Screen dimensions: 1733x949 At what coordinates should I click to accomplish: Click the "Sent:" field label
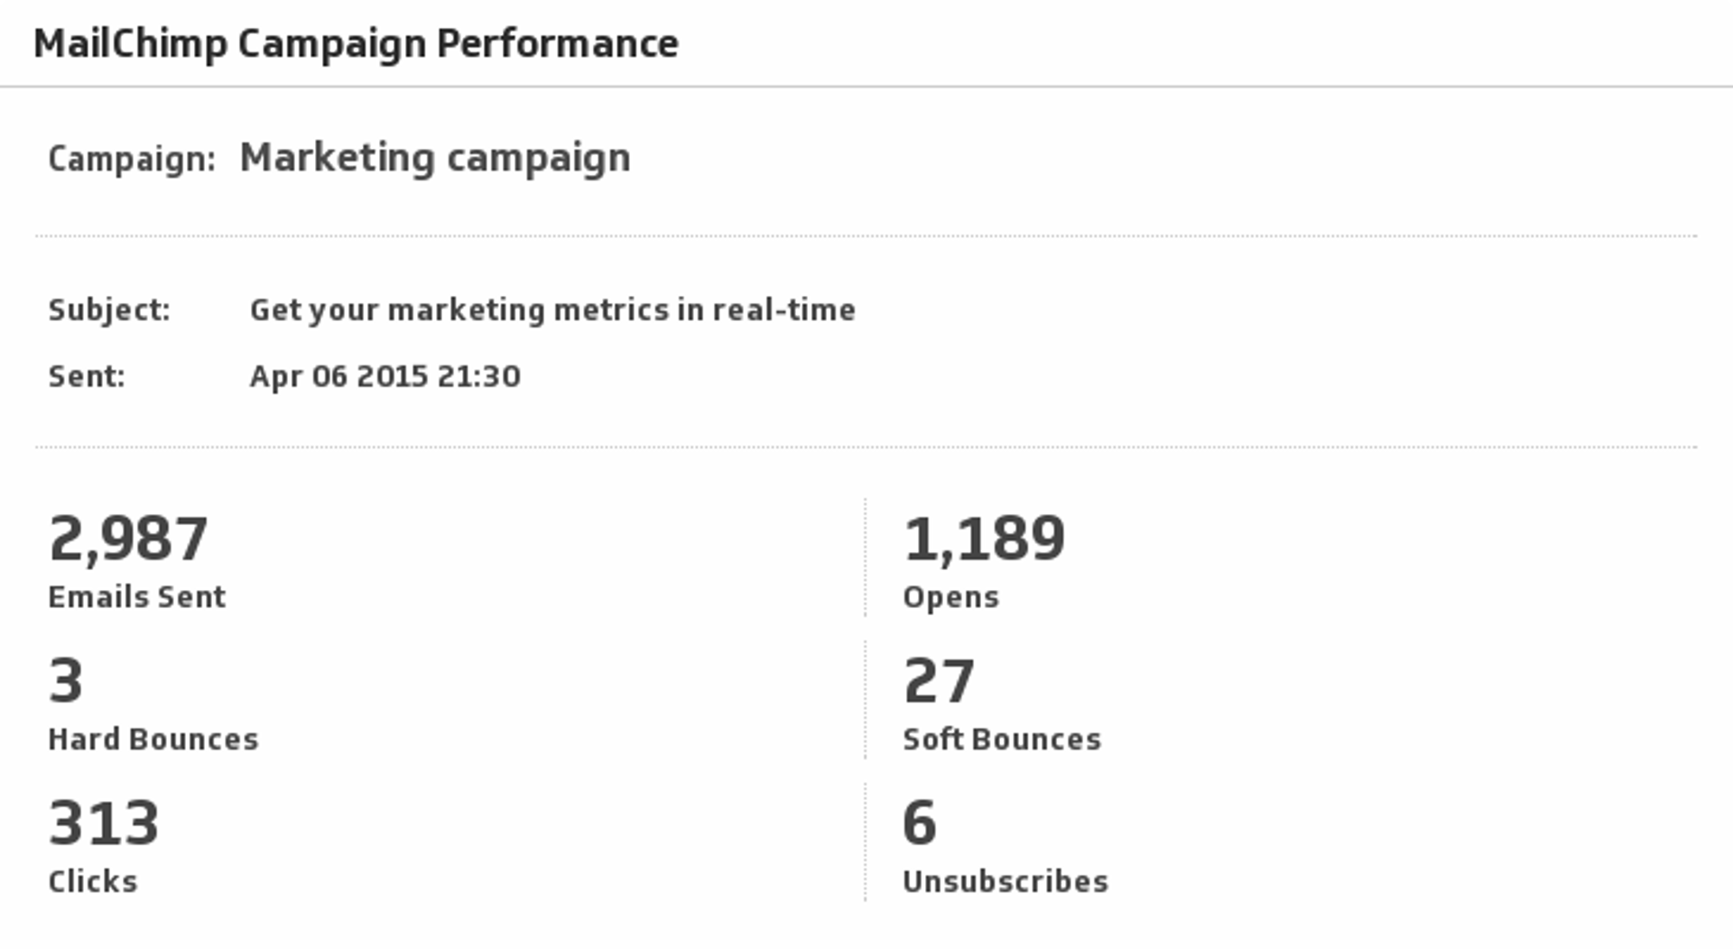[x=87, y=376]
